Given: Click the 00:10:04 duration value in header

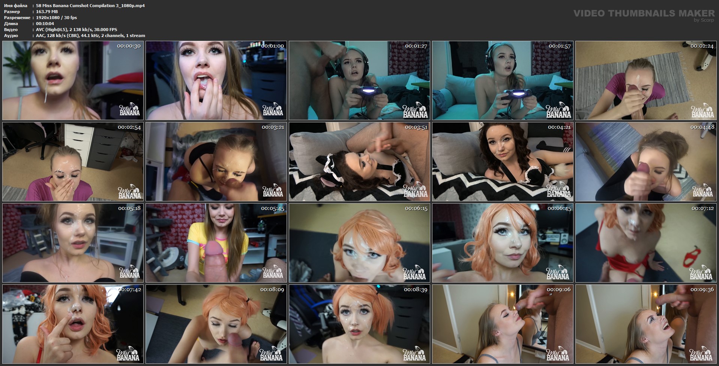Looking at the screenshot, I should tap(45, 24).
